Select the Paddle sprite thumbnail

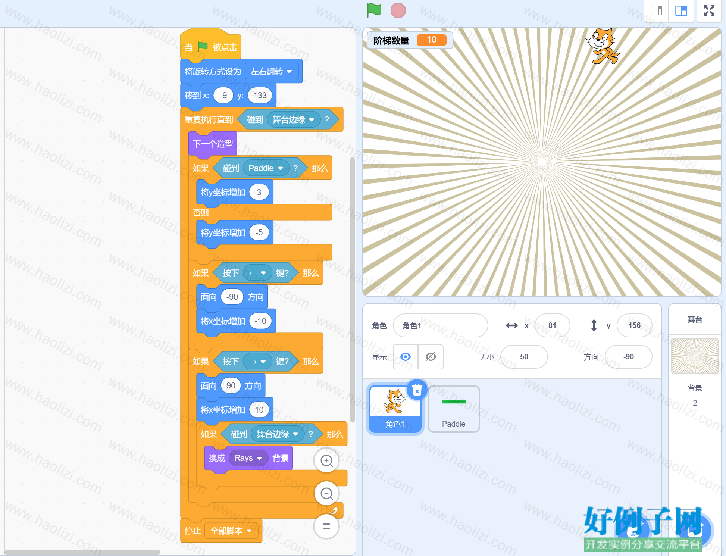(453, 409)
